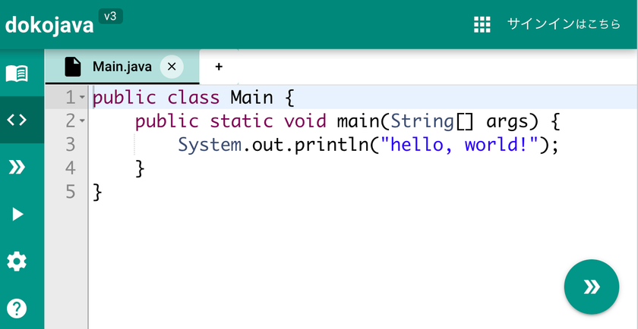Click 'void' keyword in line 2
Viewport: 638px width, 329px height.
click(x=305, y=121)
